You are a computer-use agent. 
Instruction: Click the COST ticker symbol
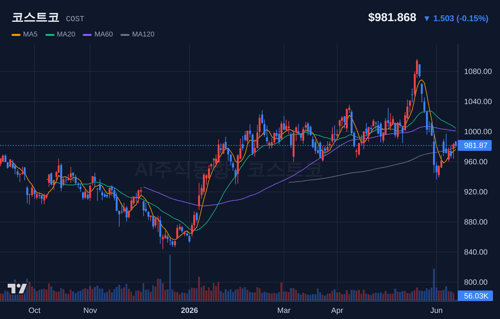(x=75, y=19)
